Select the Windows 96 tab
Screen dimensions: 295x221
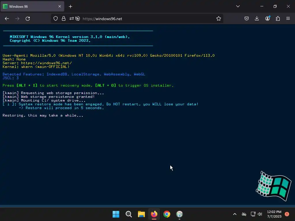coord(32,6)
